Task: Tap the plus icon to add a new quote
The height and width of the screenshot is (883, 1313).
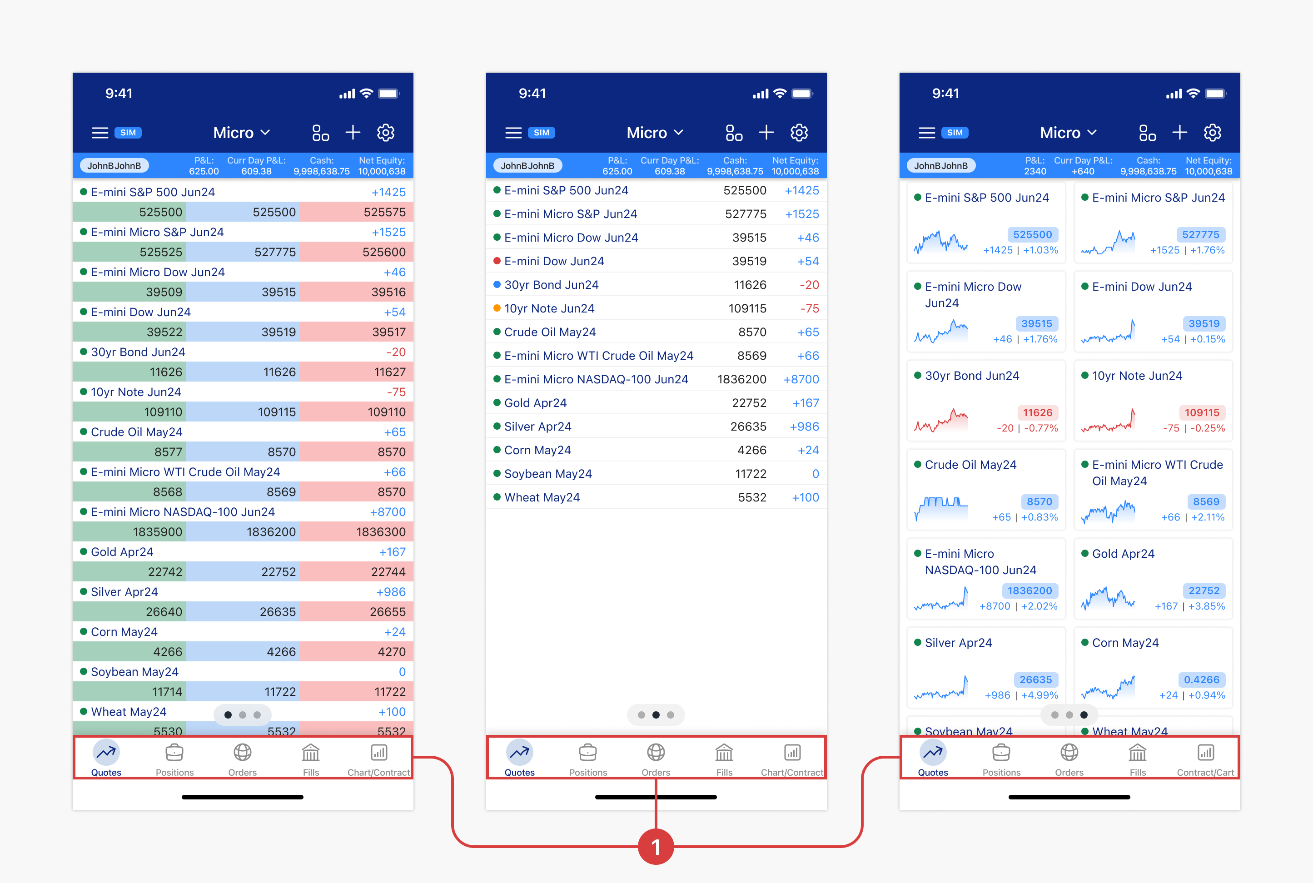Action: tap(353, 132)
